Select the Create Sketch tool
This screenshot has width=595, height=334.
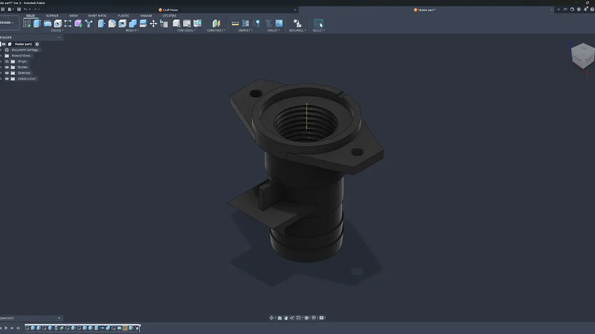click(27, 23)
